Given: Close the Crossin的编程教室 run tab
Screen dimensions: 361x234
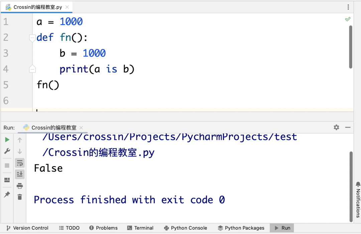Looking at the screenshot, I should (81, 128).
